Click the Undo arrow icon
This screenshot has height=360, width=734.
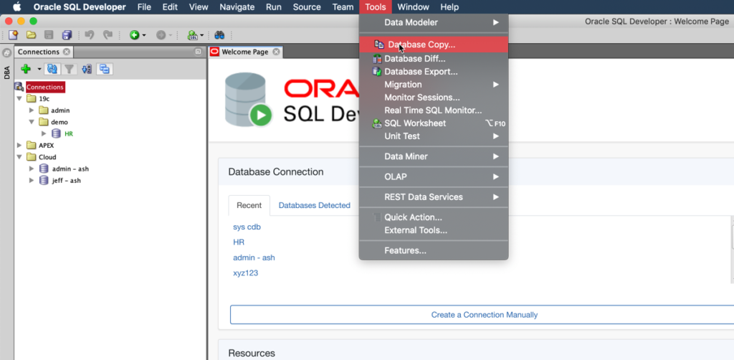(x=90, y=34)
